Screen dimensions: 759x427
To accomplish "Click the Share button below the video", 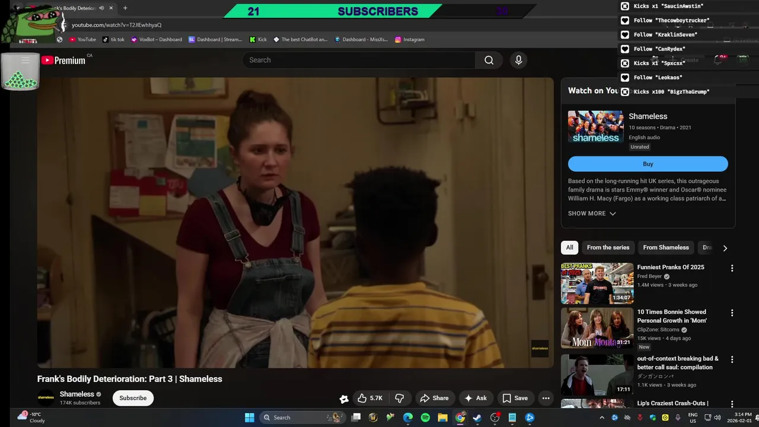I will coord(435,398).
